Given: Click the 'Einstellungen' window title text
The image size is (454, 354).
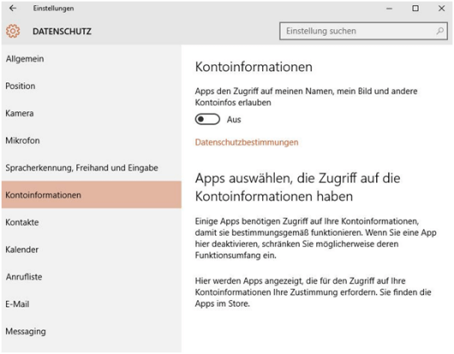Looking at the screenshot, I should tap(54, 9).
